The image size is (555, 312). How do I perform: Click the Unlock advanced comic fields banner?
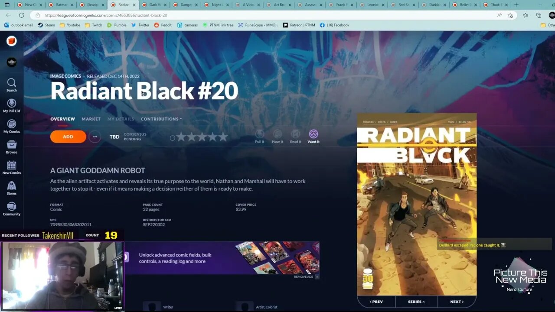pos(222,258)
